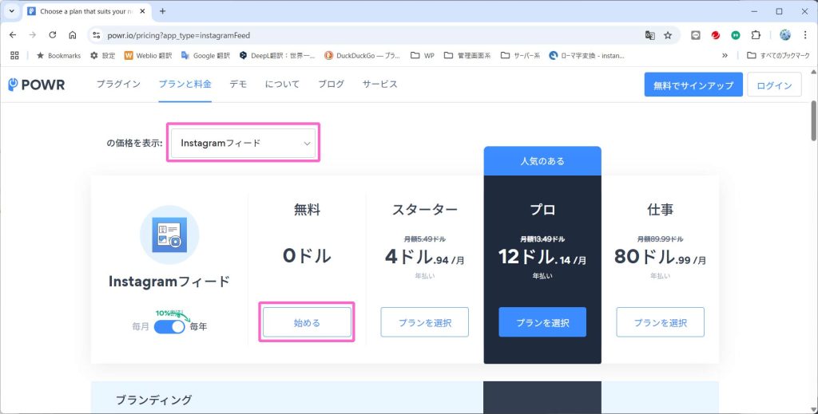
Task: Open the new tab plus button
Action: pos(163,11)
